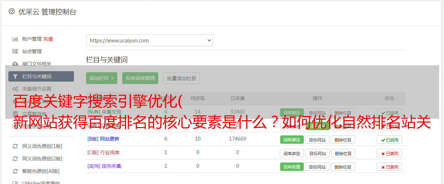Open the 同义词伪原创[1版] sidebar label
444x184 pixels.
(x=42, y=146)
